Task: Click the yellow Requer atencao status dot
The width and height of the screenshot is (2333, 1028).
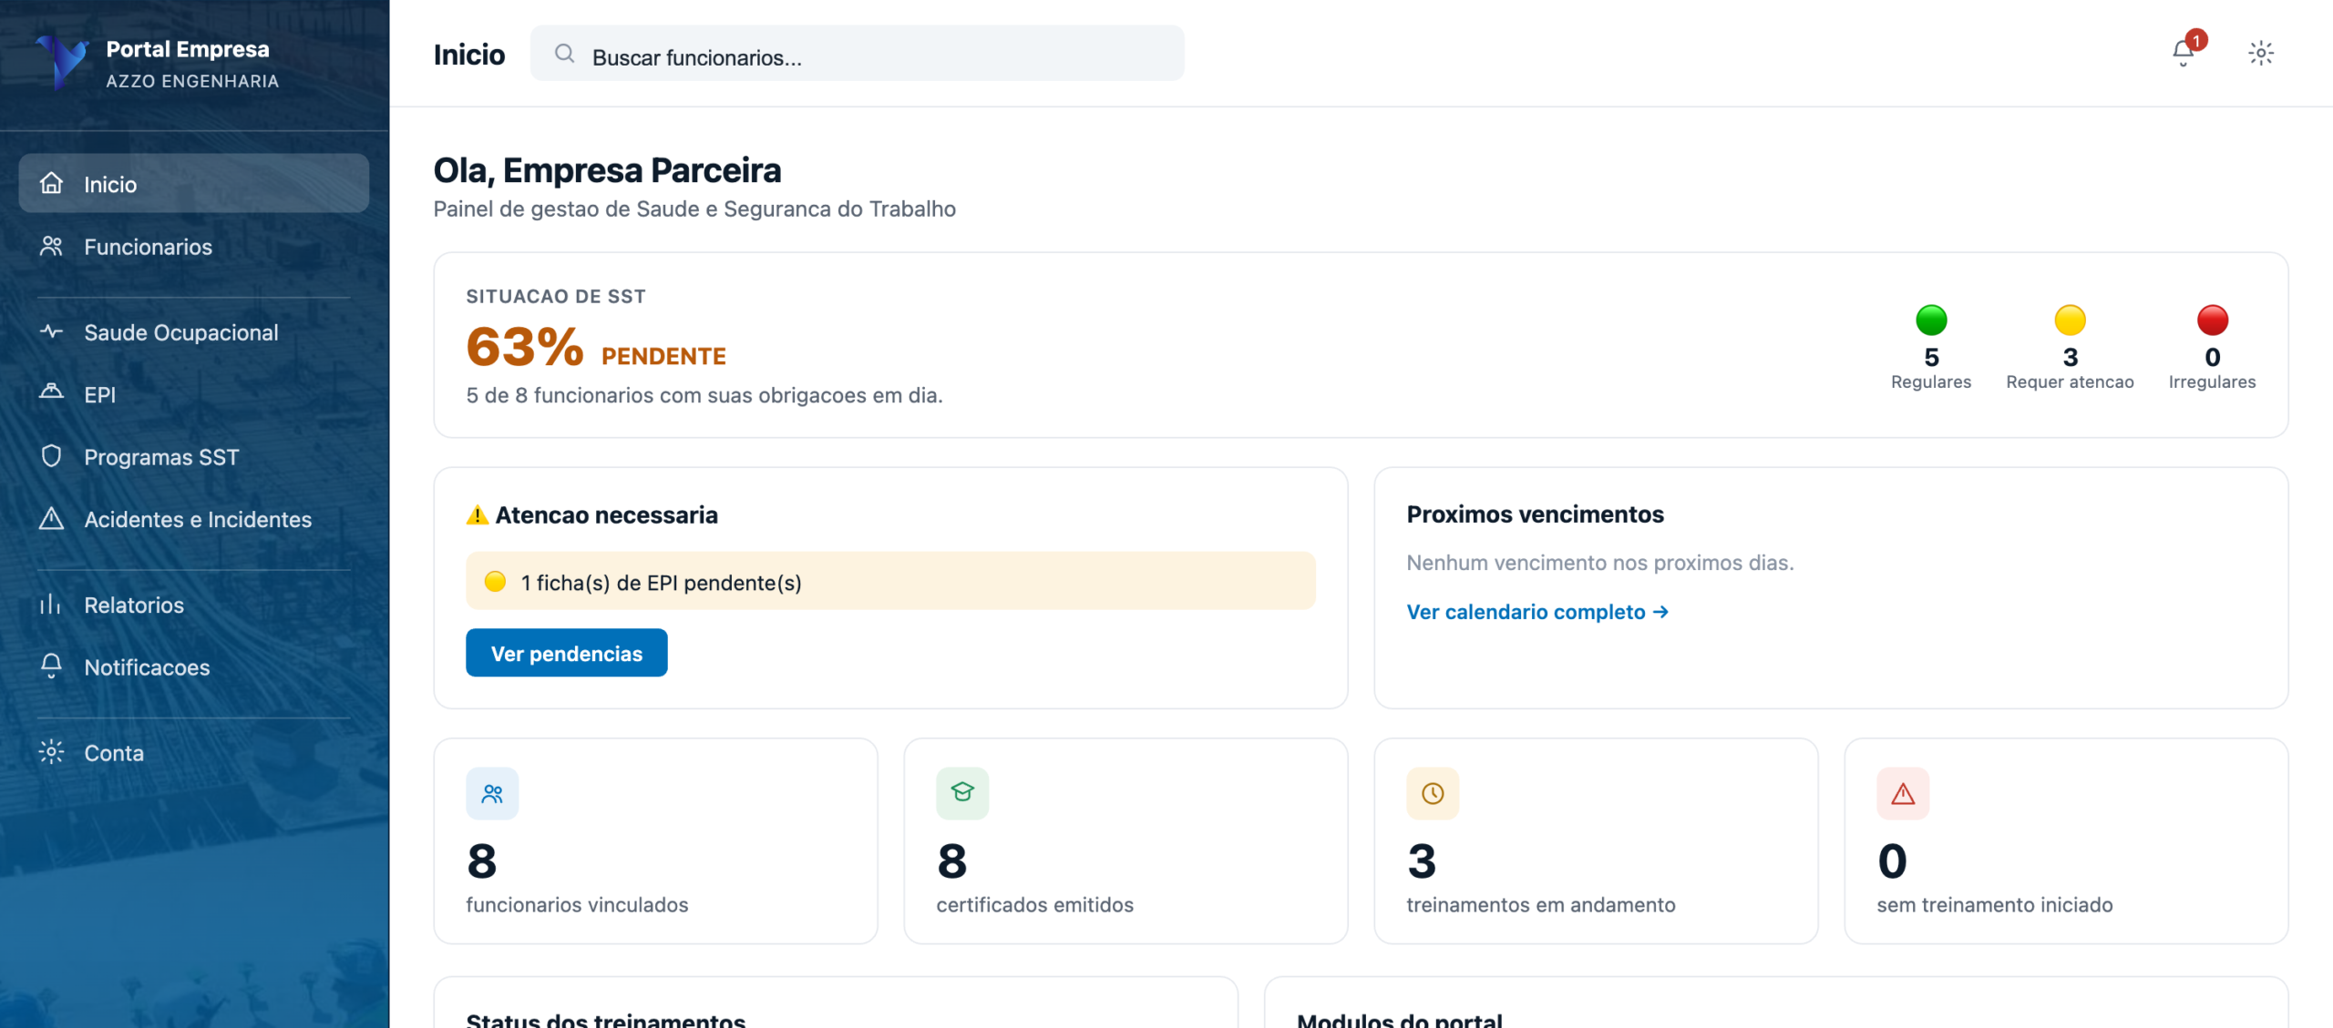Action: [x=2070, y=320]
